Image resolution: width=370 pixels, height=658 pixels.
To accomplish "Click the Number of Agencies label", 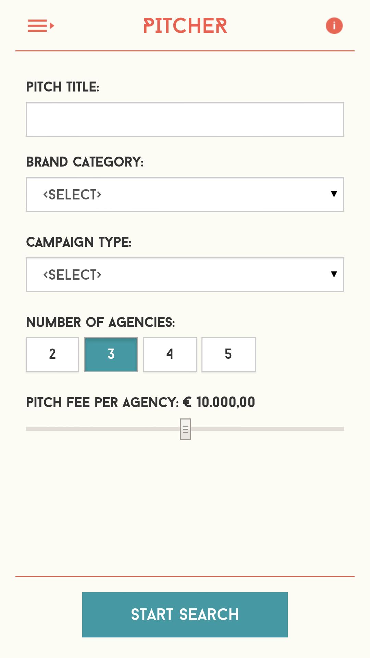I will [100, 322].
